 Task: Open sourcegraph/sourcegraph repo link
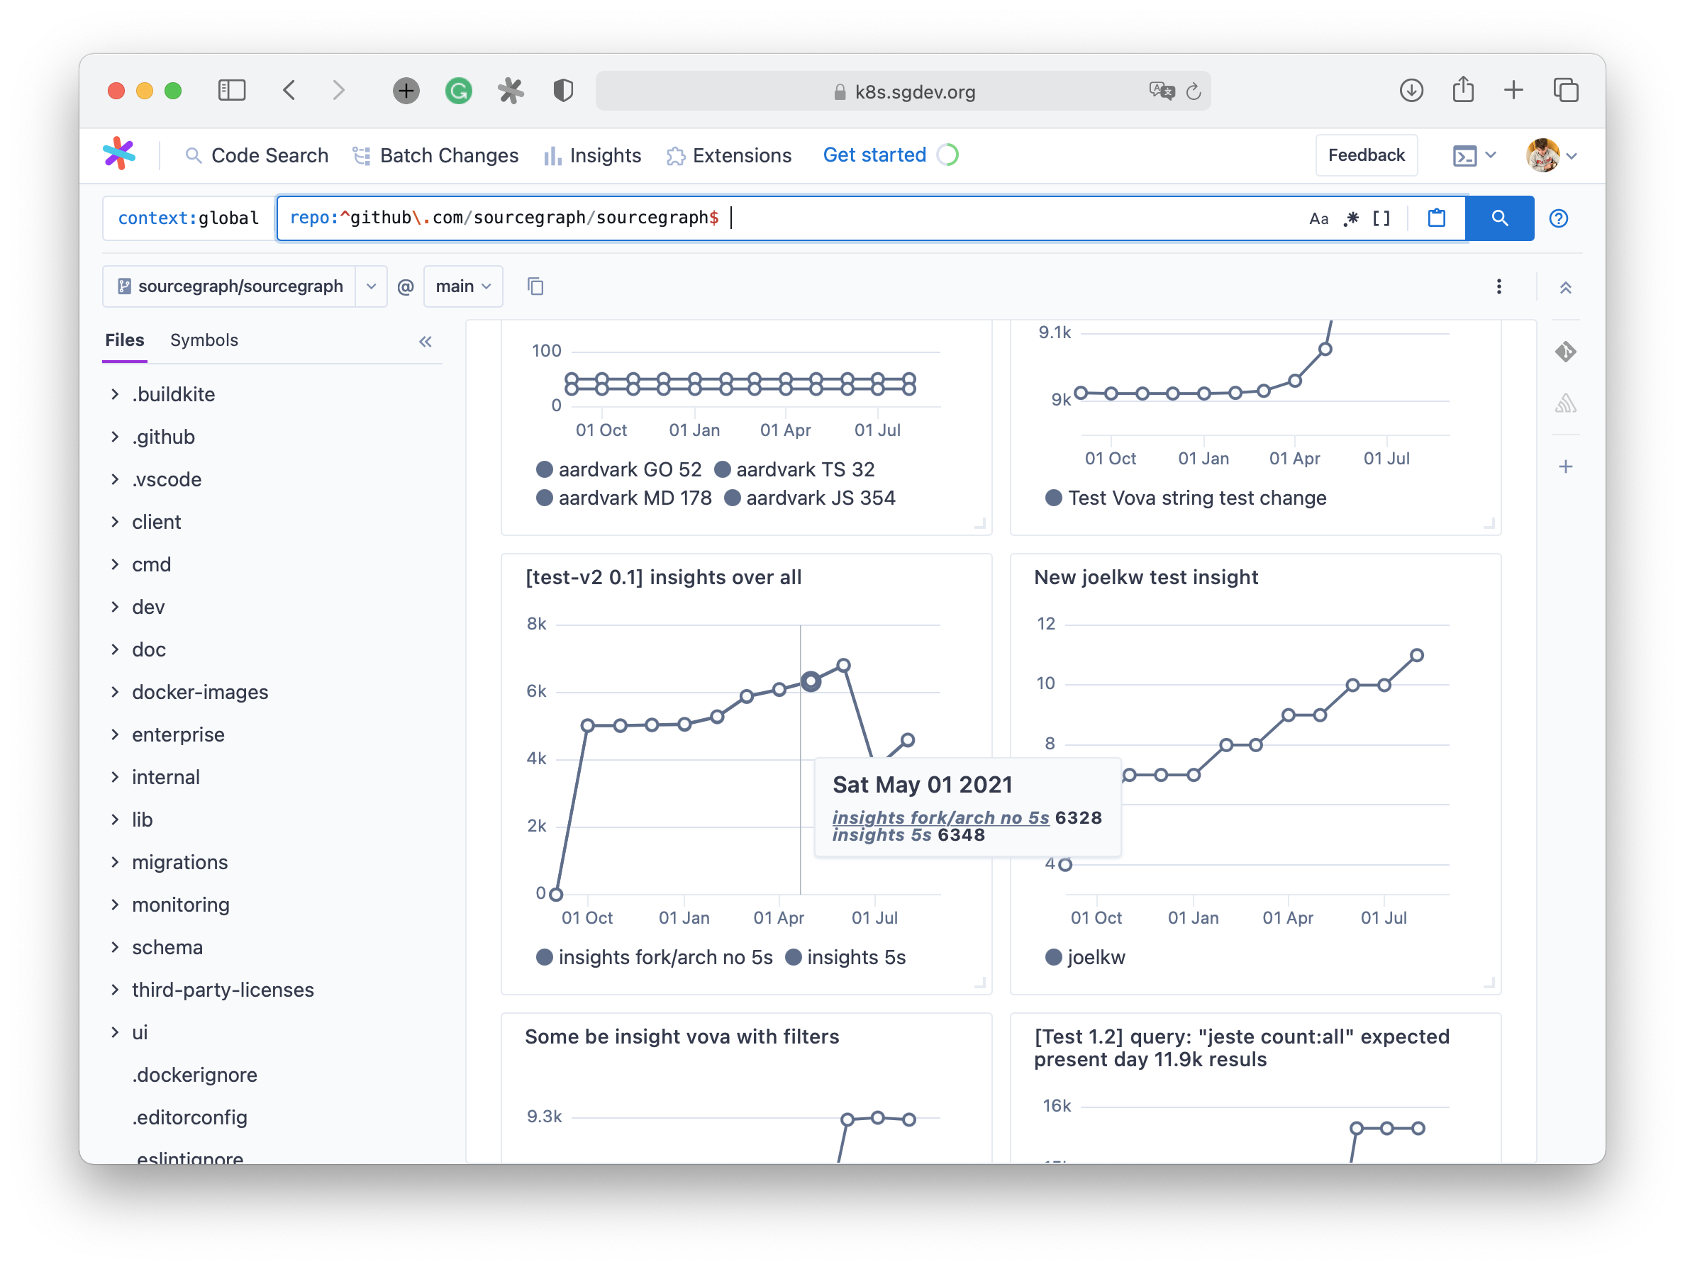[x=229, y=286]
